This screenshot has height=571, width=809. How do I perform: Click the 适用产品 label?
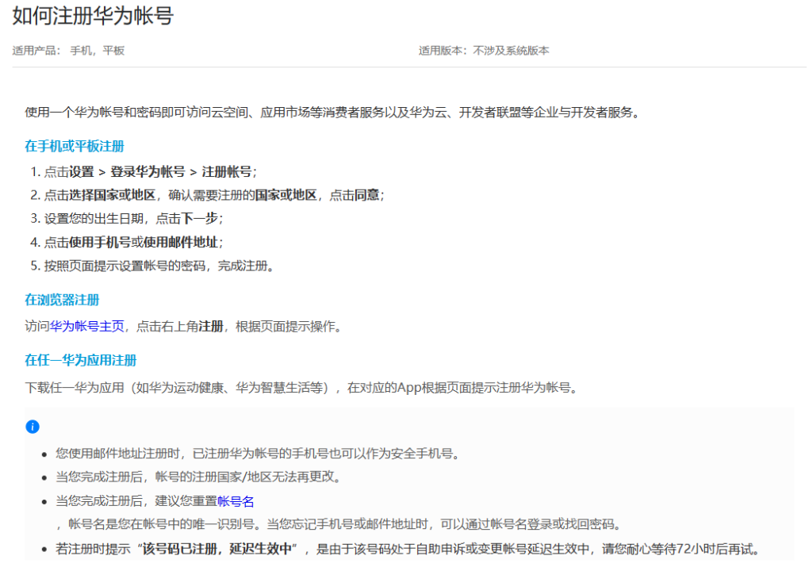[36, 51]
